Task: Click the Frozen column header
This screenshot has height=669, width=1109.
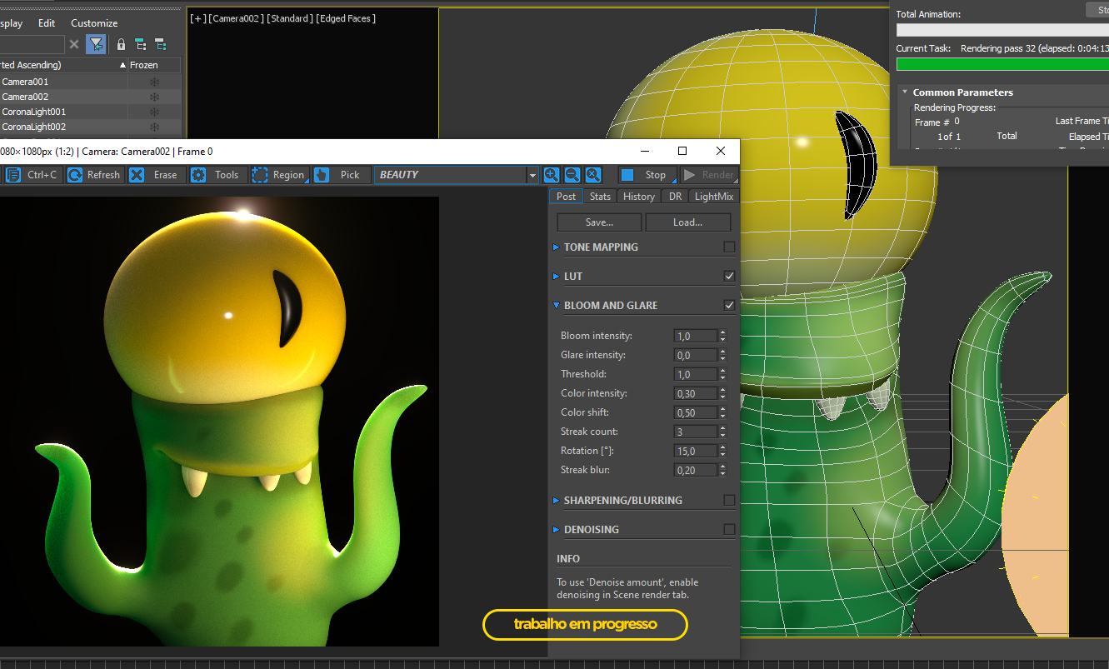Action: pyautogui.click(x=154, y=65)
